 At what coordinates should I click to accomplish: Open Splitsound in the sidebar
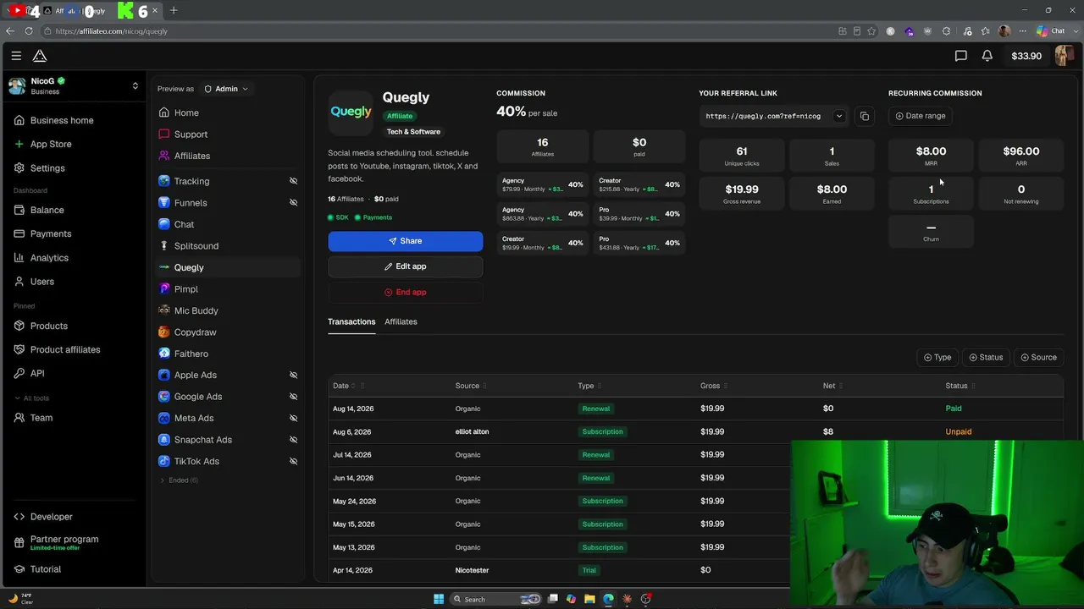[196, 246]
